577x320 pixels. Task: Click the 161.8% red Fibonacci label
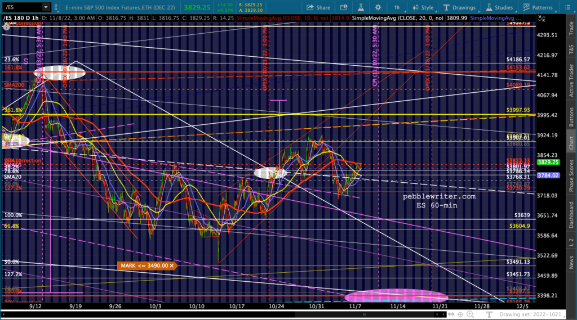point(14,67)
